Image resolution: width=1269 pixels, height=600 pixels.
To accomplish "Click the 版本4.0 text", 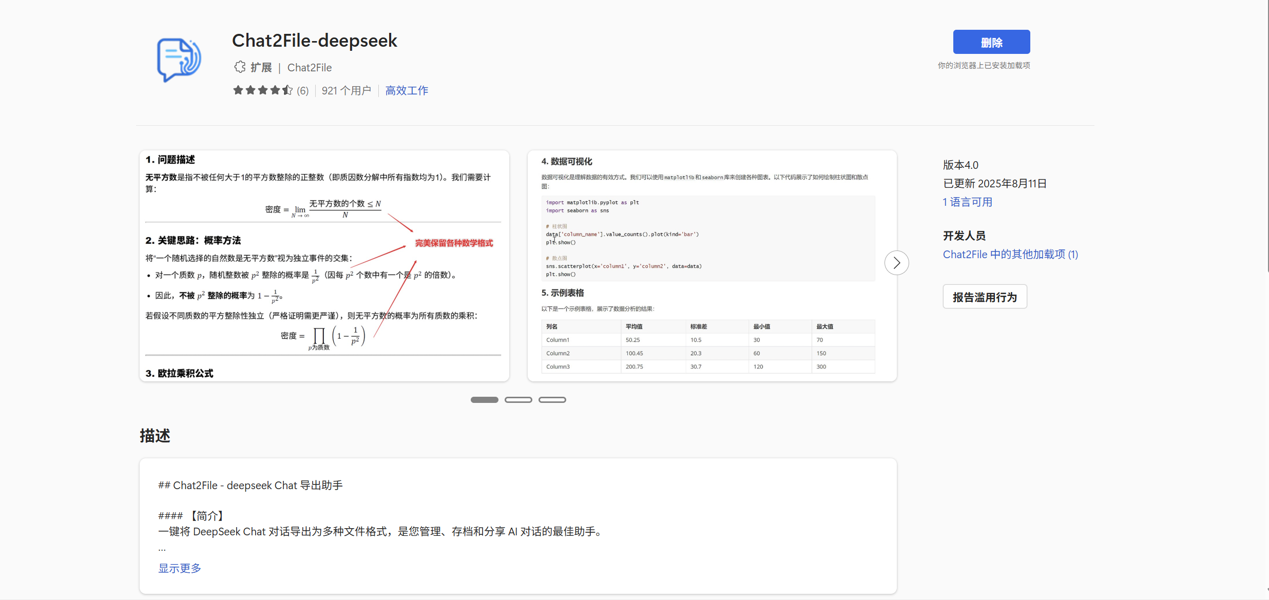I will (960, 165).
